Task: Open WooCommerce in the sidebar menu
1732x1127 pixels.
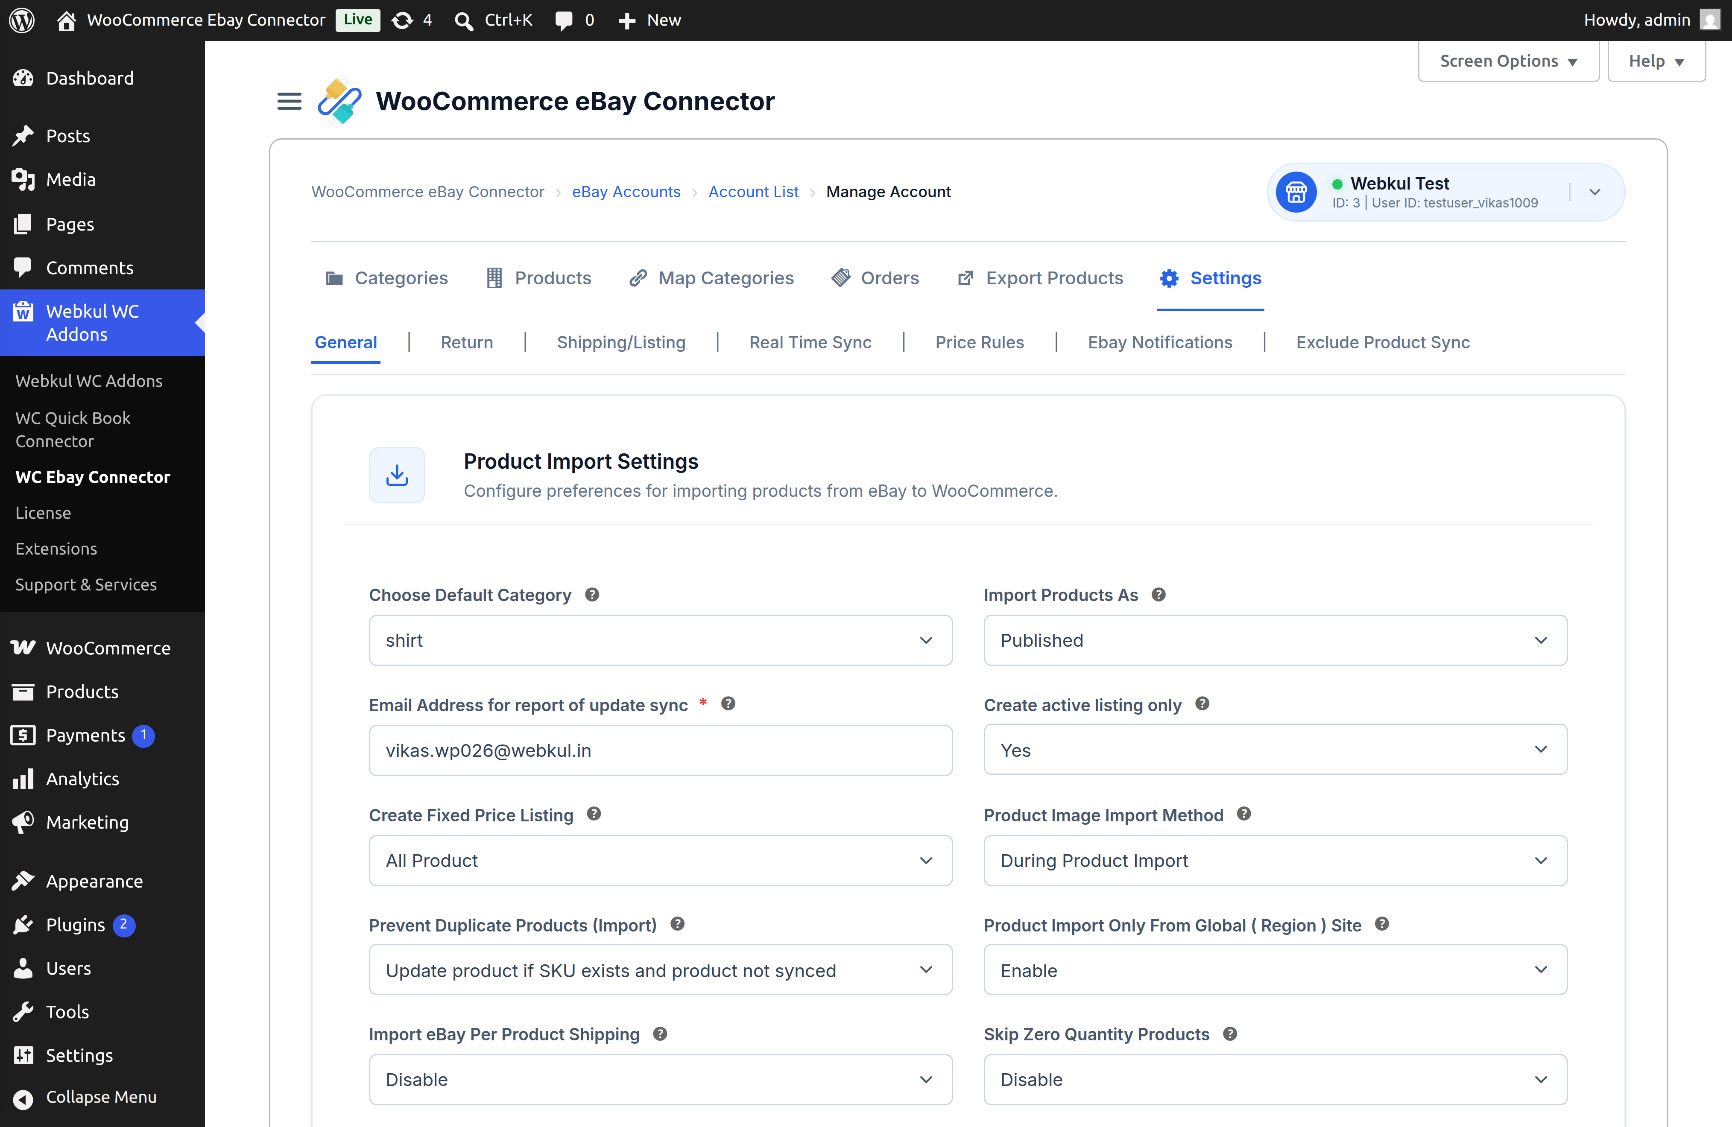Action: click(x=102, y=648)
